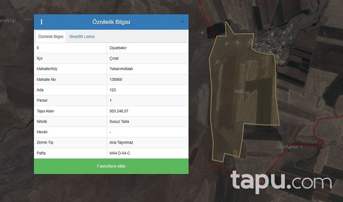Viewport: 343px width, 202px height.
Task: Select the Öznitelik Bilgisi tab
Action: point(51,37)
